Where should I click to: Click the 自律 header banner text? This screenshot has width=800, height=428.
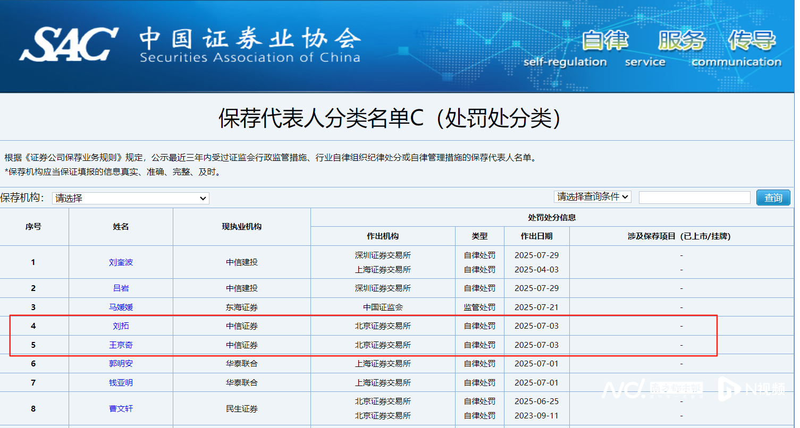coord(604,40)
